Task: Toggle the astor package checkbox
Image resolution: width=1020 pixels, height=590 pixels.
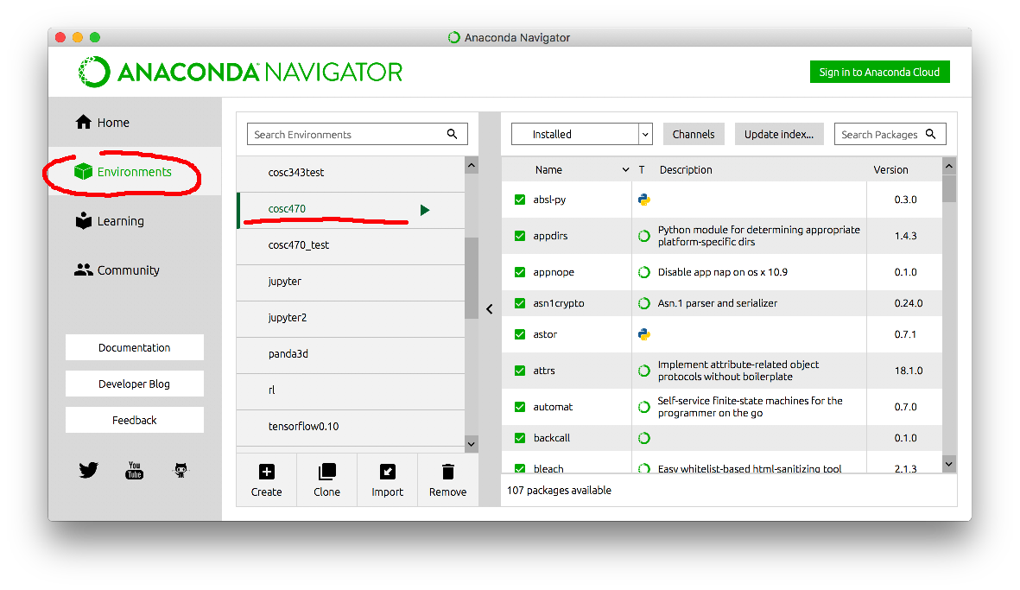Action: (520, 334)
